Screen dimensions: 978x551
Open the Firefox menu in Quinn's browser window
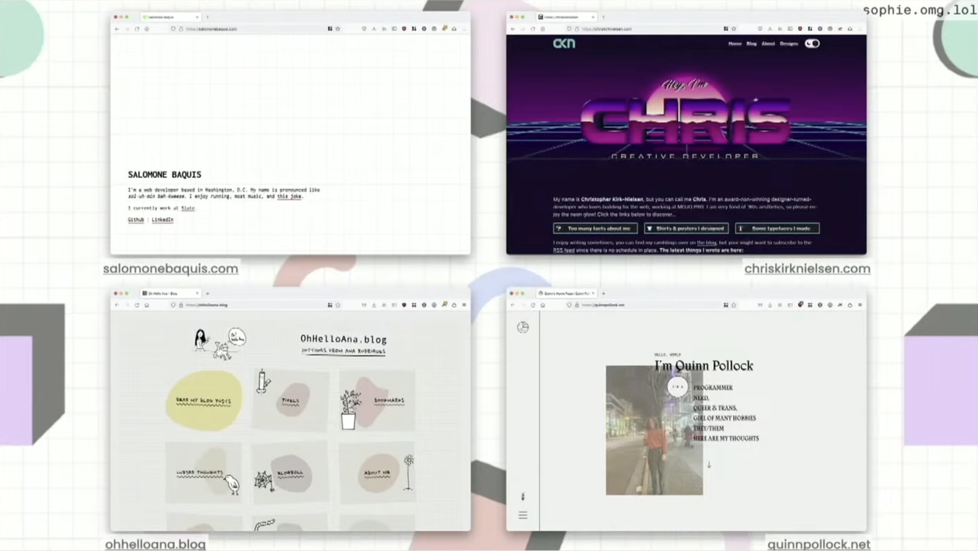coord(860,305)
